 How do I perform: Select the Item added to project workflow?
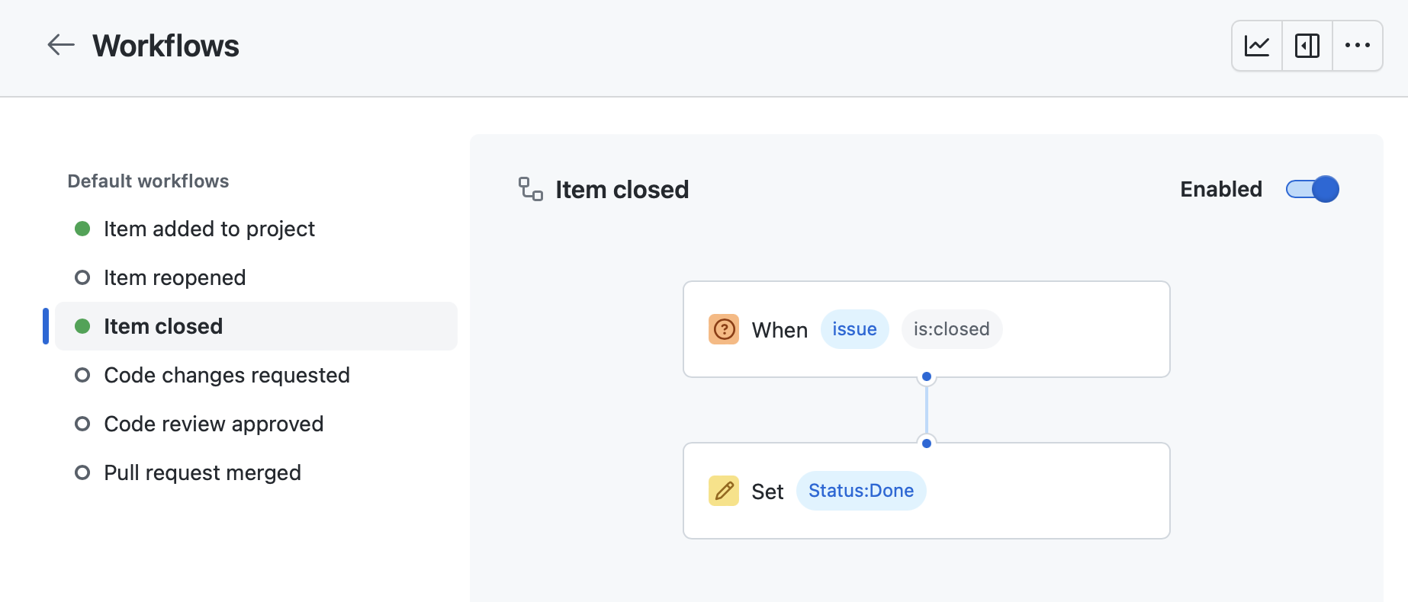tap(256, 229)
